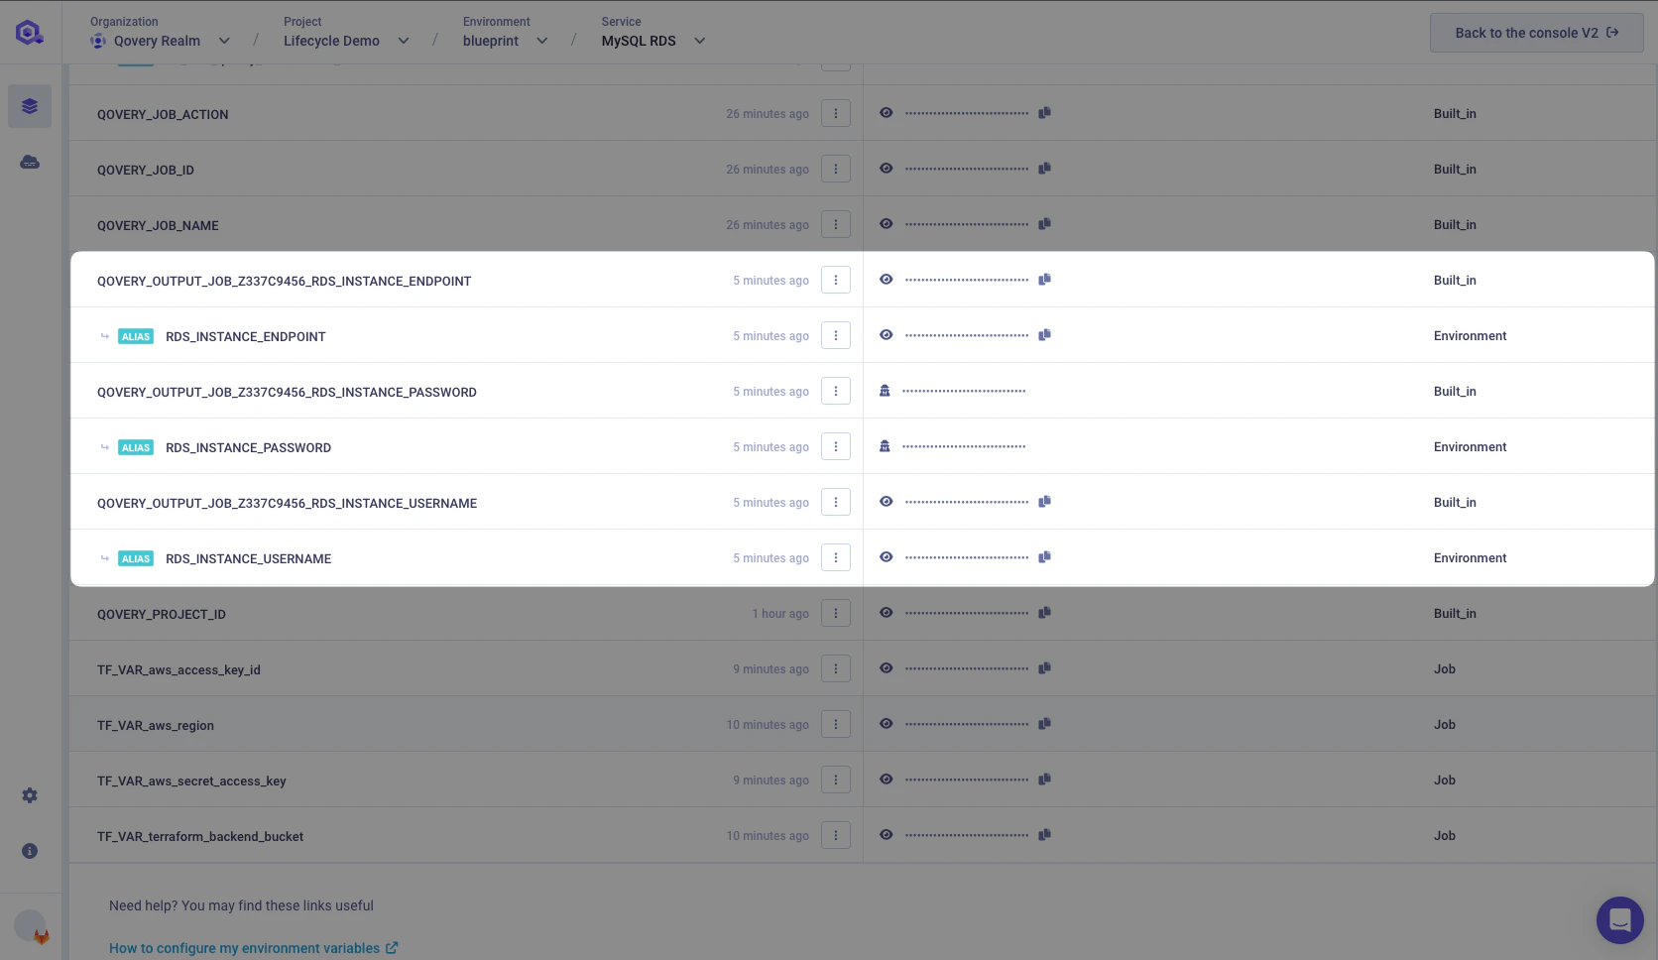
Task: Reveal the QOVERY_OUTPUT_JOB_Z337C9456_RDS_INSTANCE_USERNAME value
Action: 887,502
